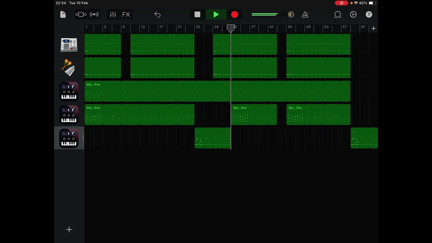Select the highlighted third synth track header
The height and width of the screenshot is (243, 432).
point(69,138)
